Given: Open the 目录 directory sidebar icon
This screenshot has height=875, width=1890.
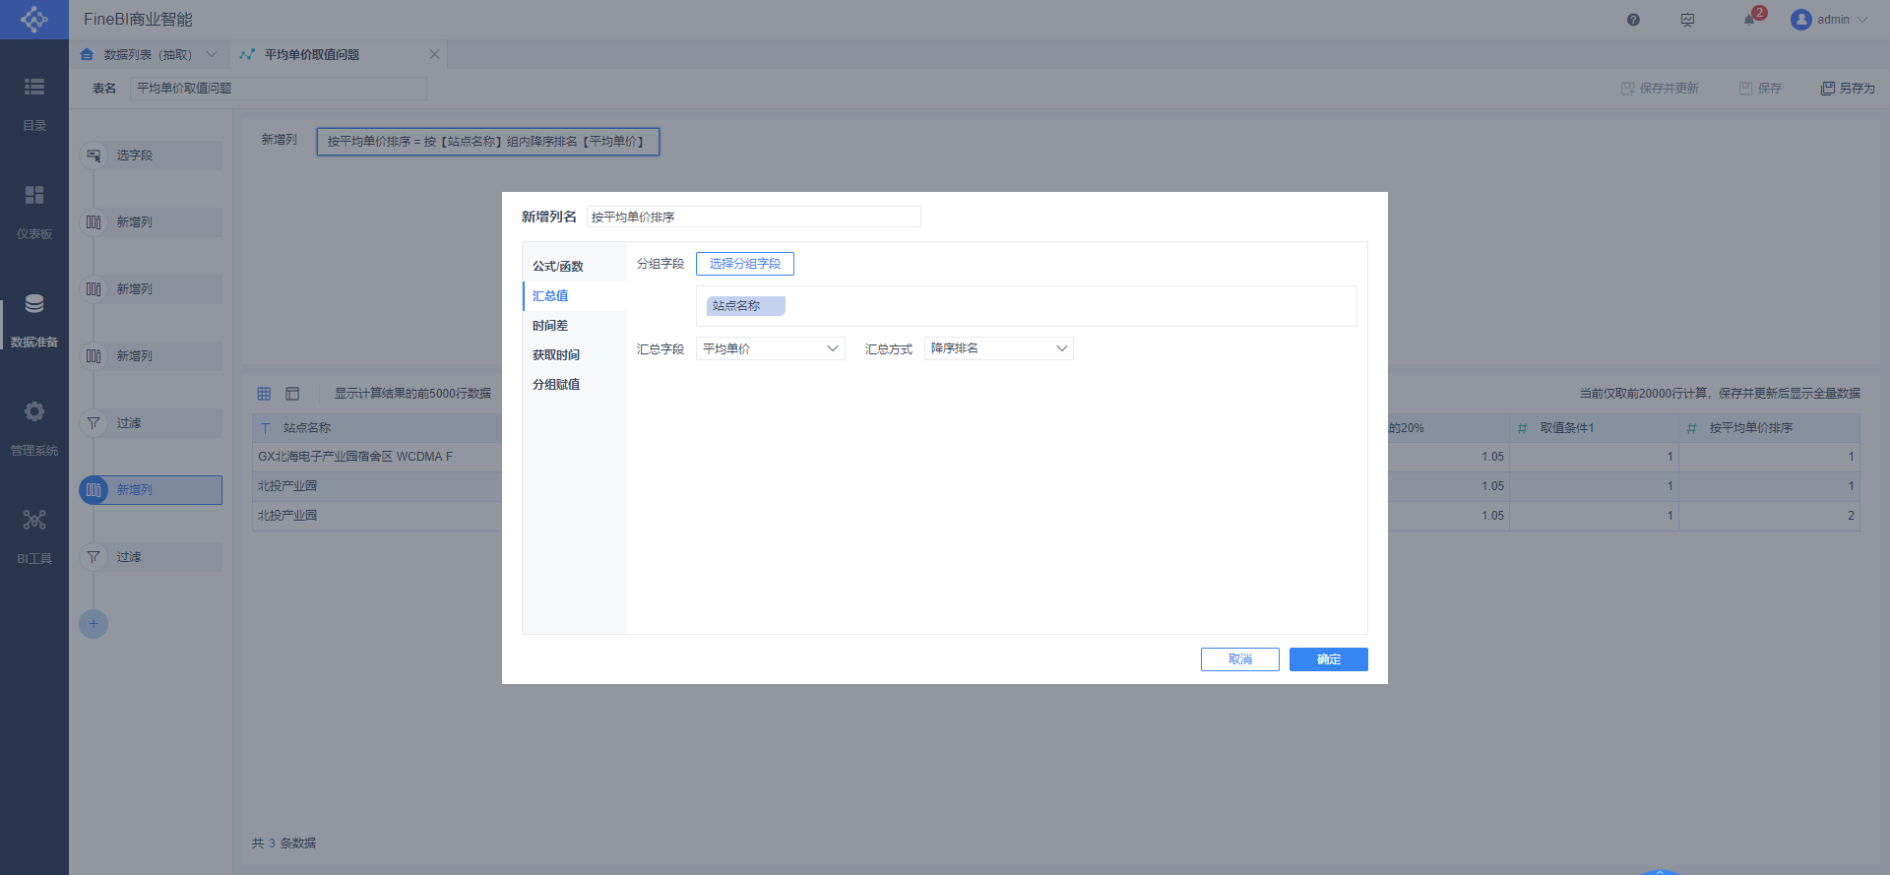Looking at the screenshot, I should pyautogui.click(x=34, y=87).
